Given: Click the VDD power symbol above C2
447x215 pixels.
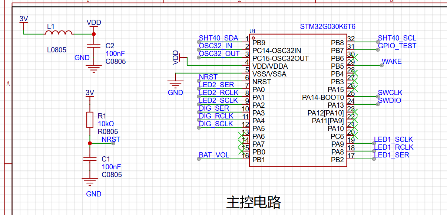Looking at the screenshot, I should point(93,25).
